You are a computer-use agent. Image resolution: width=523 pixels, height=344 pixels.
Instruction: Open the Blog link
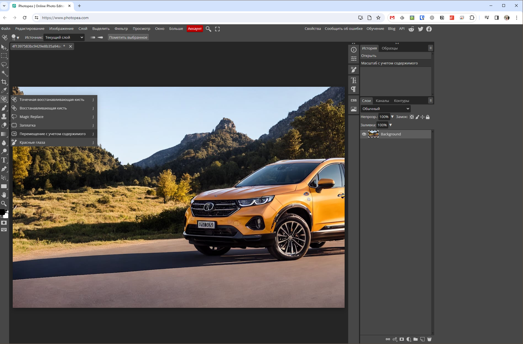tap(392, 29)
